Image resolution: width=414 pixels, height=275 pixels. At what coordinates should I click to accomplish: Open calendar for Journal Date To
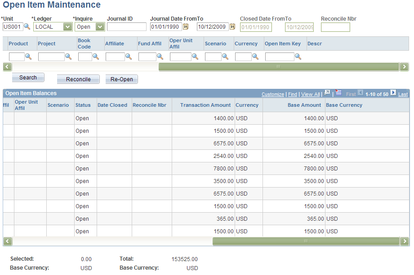click(x=232, y=26)
